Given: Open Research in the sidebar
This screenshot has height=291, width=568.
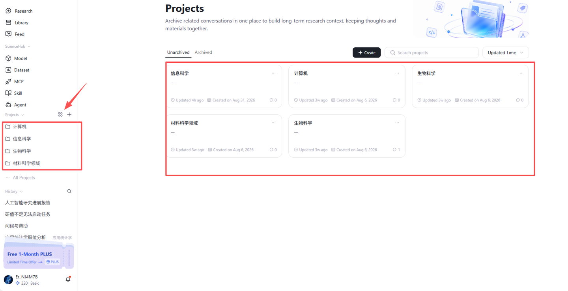Looking at the screenshot, I should click(19, 11).
